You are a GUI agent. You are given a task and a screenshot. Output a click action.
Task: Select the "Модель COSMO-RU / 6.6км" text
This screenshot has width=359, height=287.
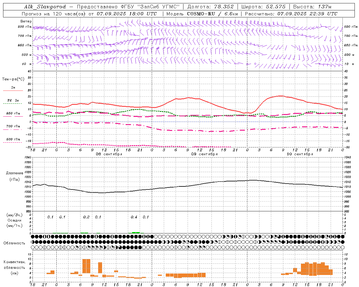point(202,14)
